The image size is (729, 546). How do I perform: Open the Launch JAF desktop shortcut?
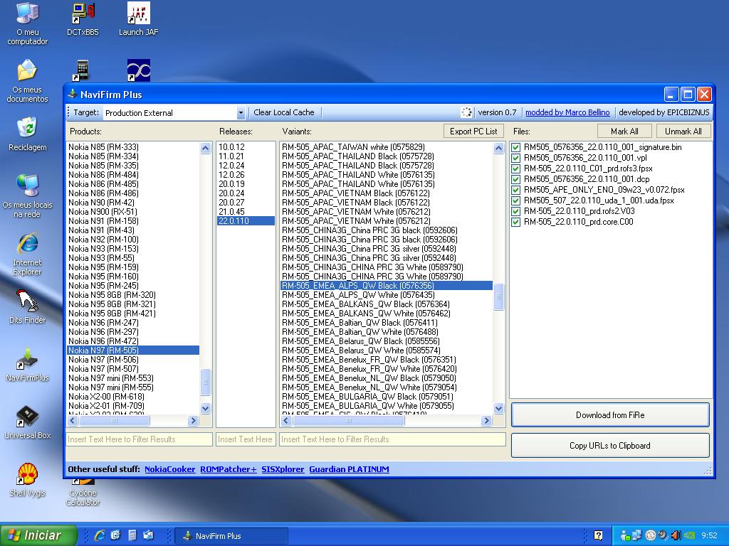pos(139,19)
